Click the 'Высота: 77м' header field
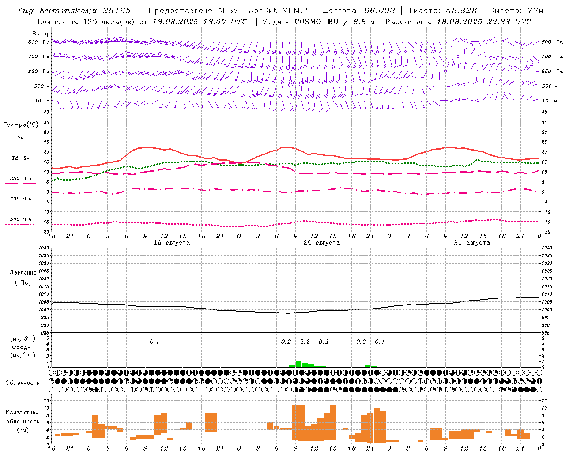Image resolution: width=565 pixels, height=452 pixels. pyautogui.click(x=516, y=11)
